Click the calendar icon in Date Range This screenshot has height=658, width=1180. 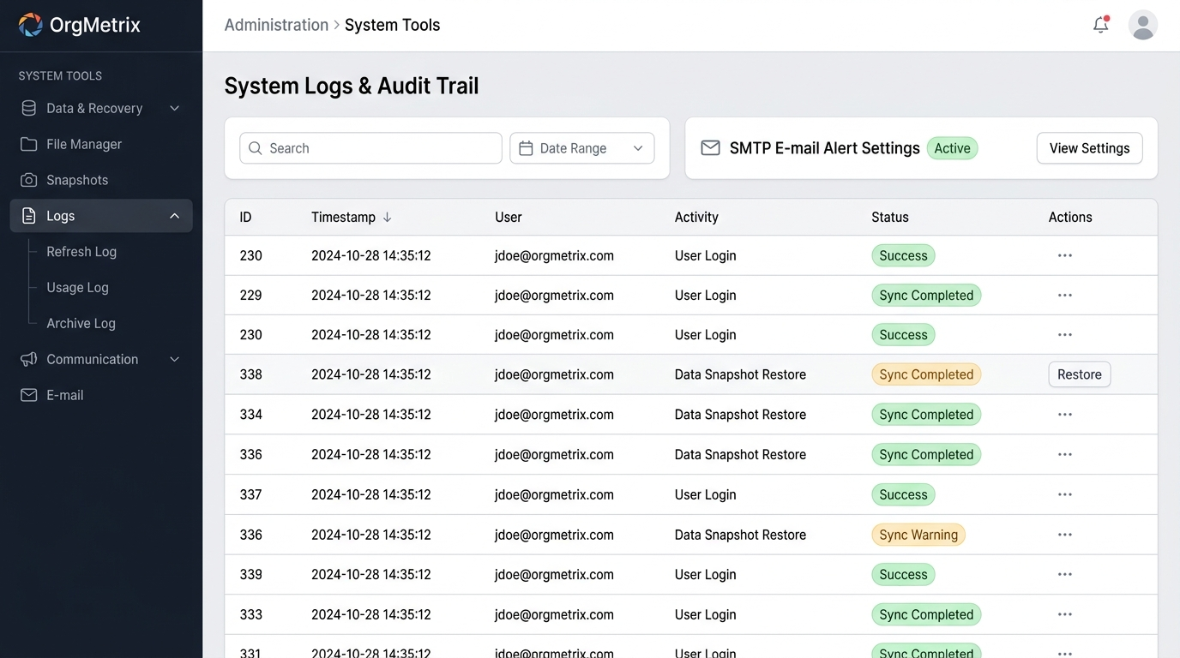pos(527,148)
